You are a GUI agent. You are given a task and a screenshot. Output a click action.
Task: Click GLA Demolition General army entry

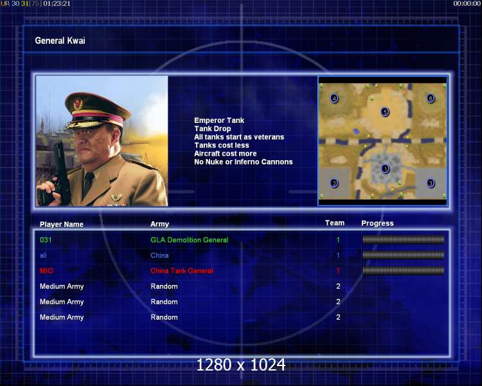pyautogui.click(x=190, y=240)
